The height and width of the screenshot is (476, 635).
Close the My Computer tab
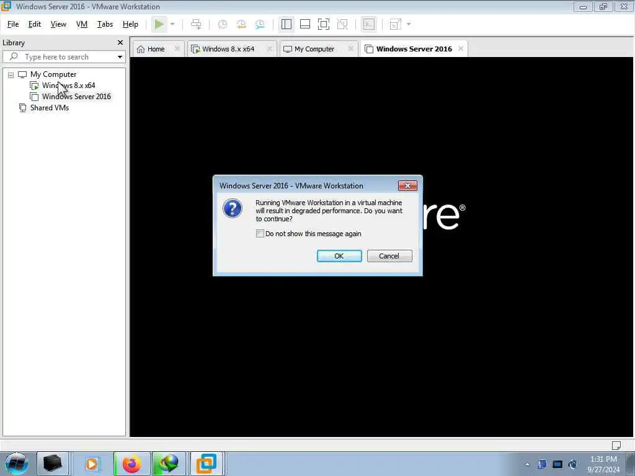point(351,48)
